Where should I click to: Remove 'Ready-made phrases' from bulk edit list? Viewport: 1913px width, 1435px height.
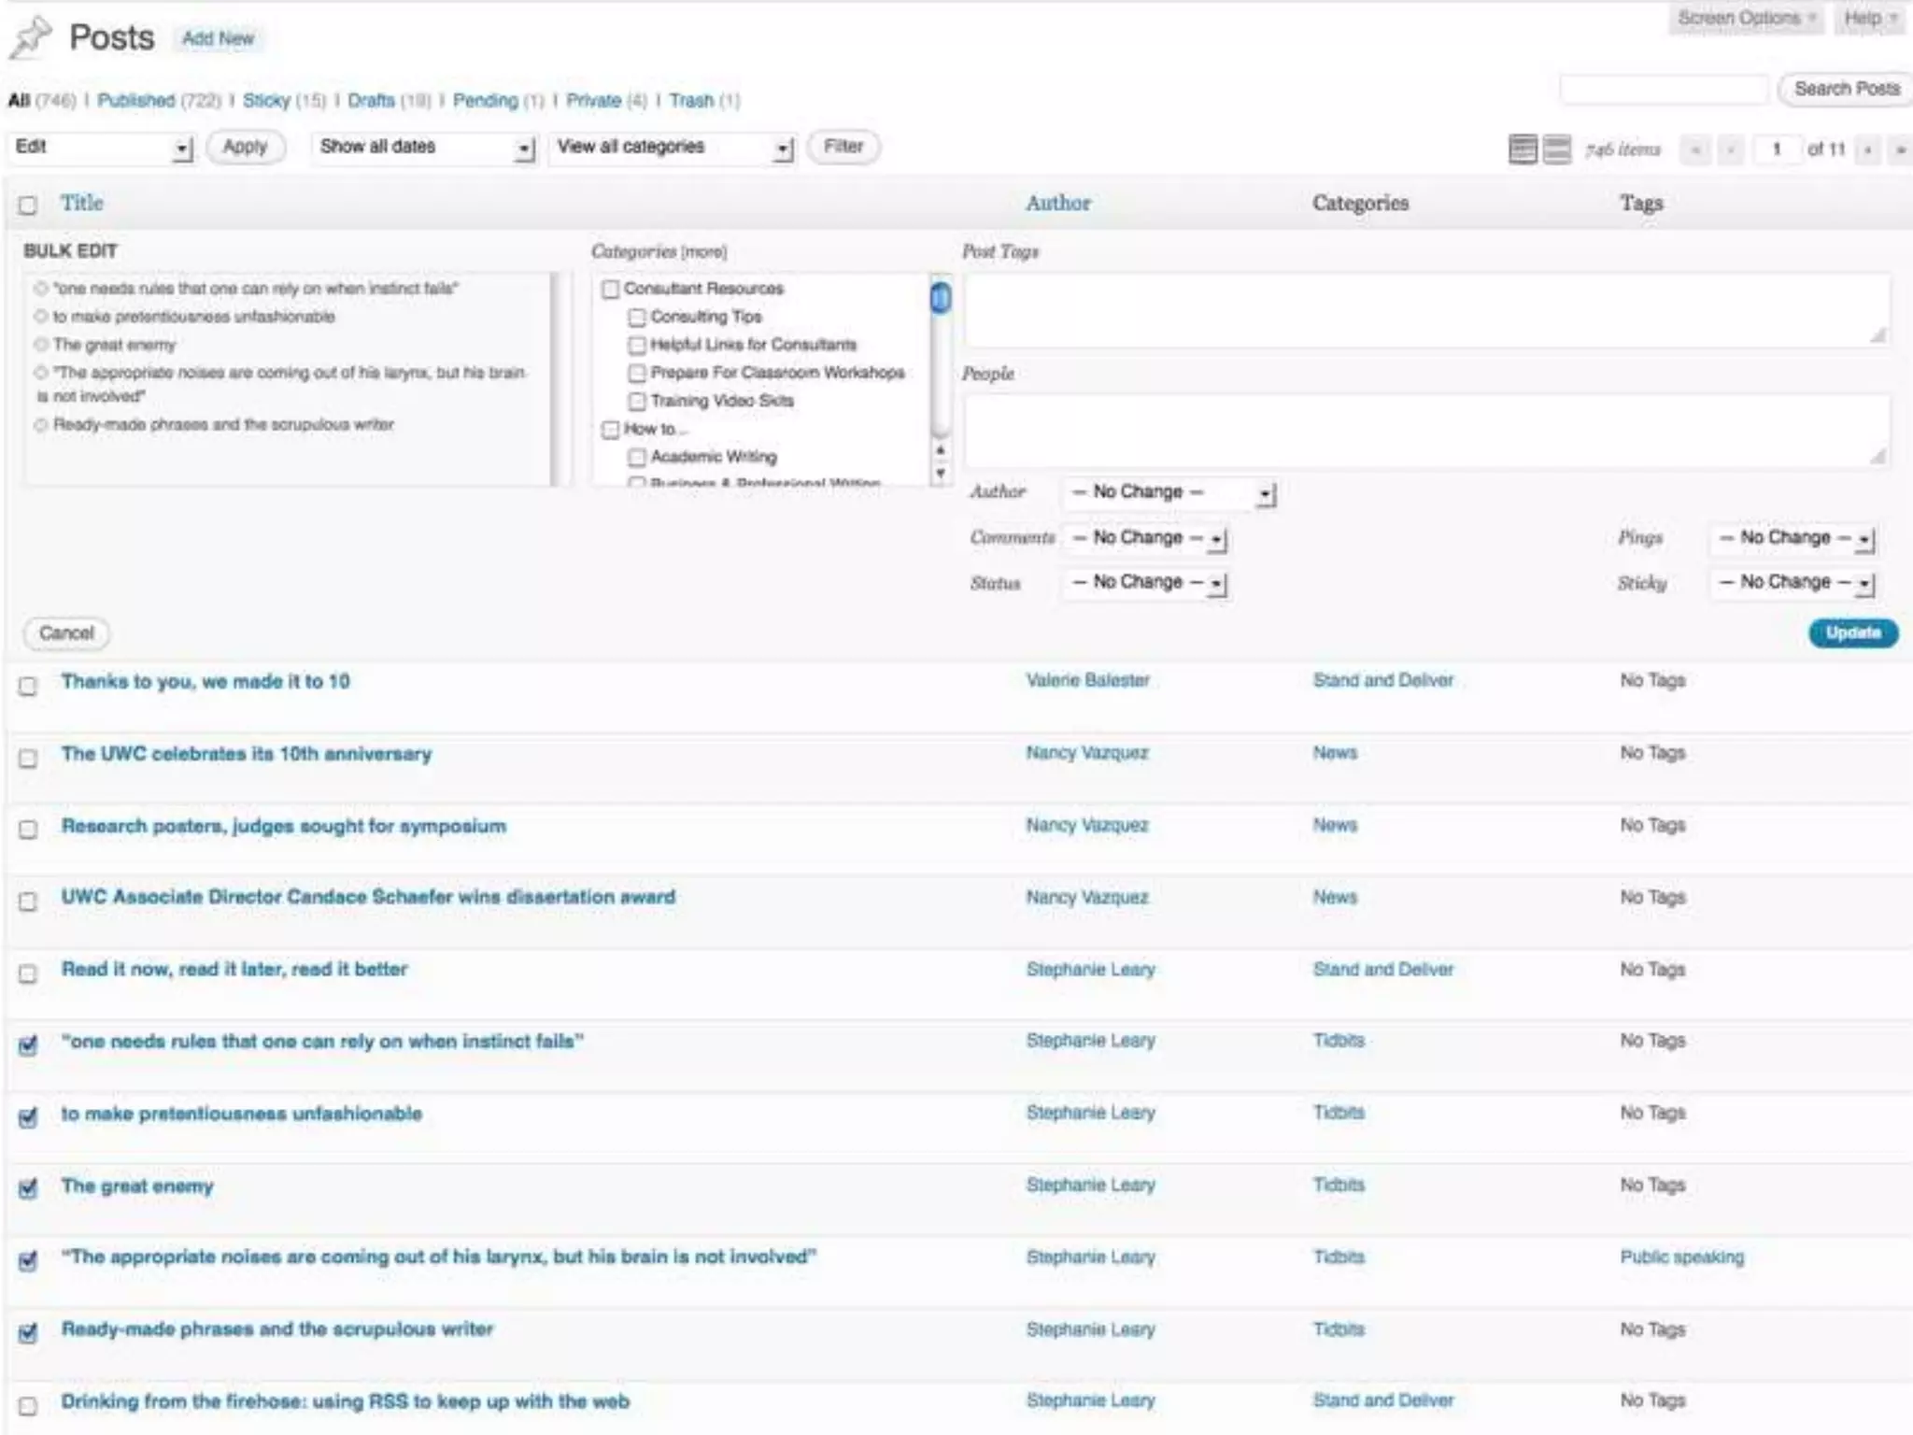click(x=41, y=425)
